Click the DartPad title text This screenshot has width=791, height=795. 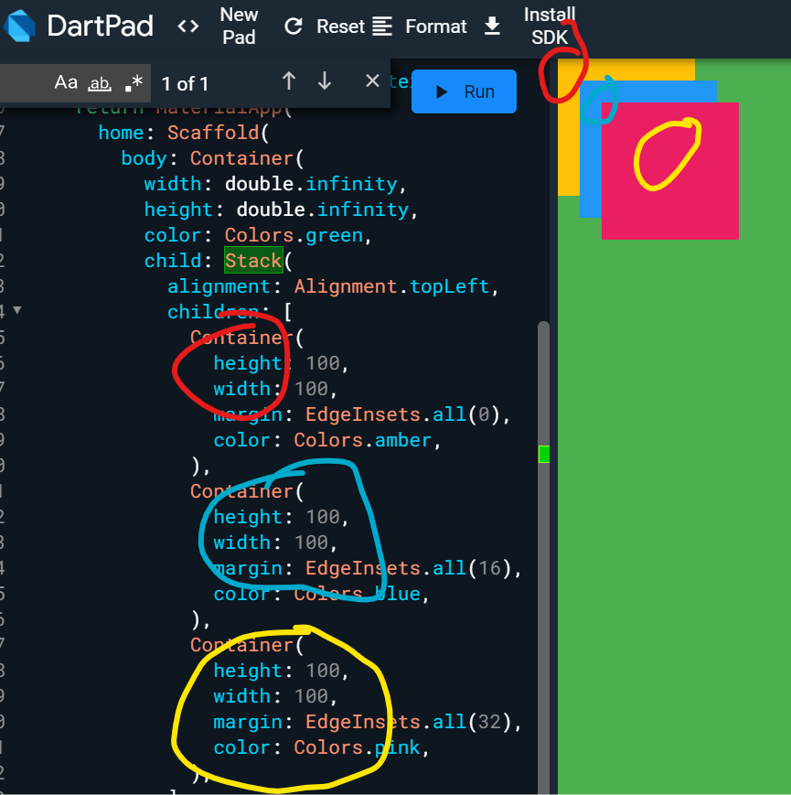(100, 26)
